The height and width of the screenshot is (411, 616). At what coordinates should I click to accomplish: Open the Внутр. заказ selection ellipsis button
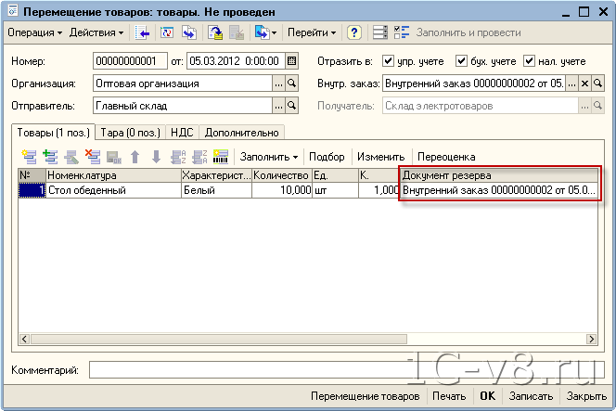(x=571, y=83)
